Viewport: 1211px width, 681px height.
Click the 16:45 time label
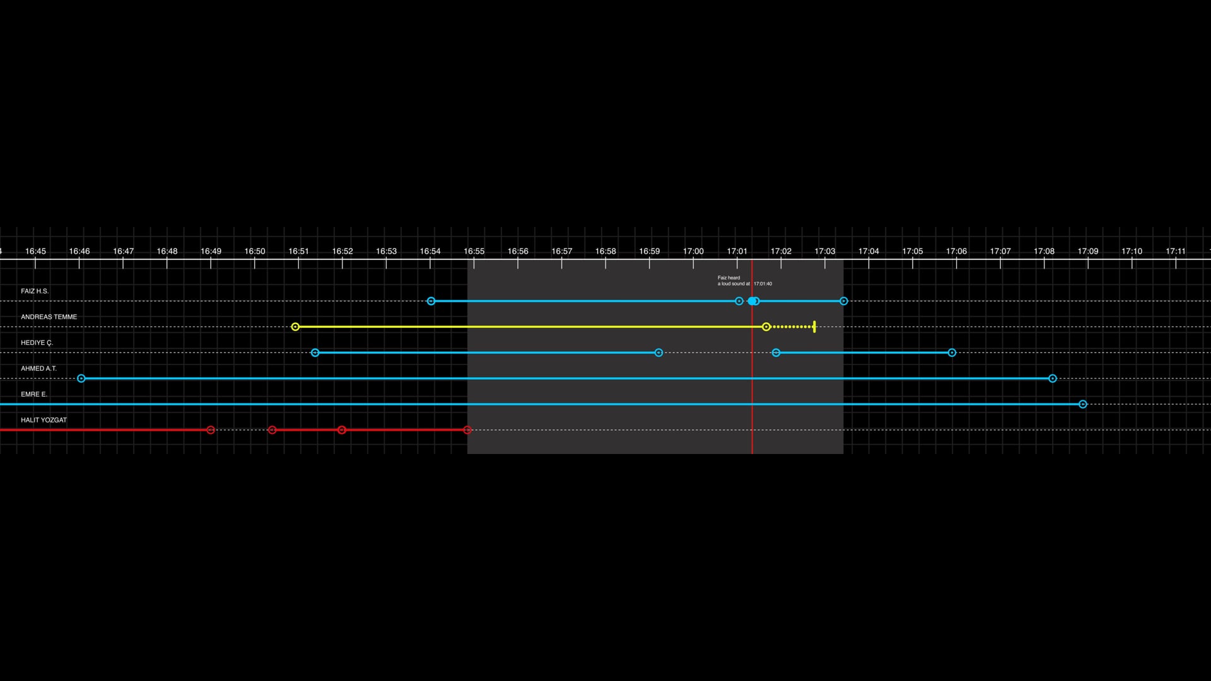[35, 251]
